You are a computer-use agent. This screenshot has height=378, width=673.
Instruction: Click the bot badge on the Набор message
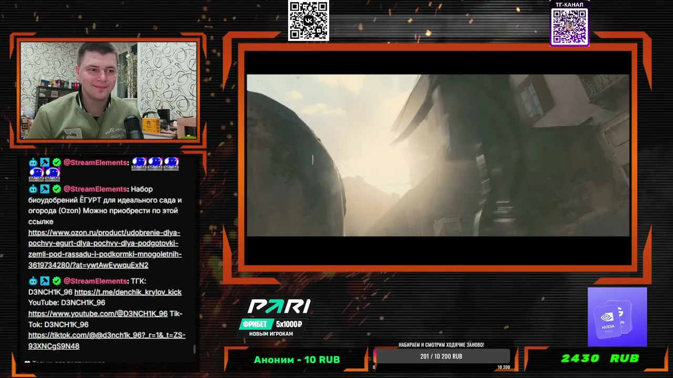(33, 189)
